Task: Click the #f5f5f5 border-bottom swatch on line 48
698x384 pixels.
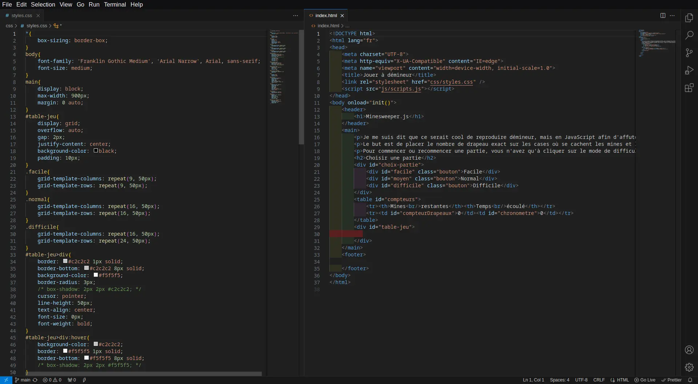Action: pos(87,358)
